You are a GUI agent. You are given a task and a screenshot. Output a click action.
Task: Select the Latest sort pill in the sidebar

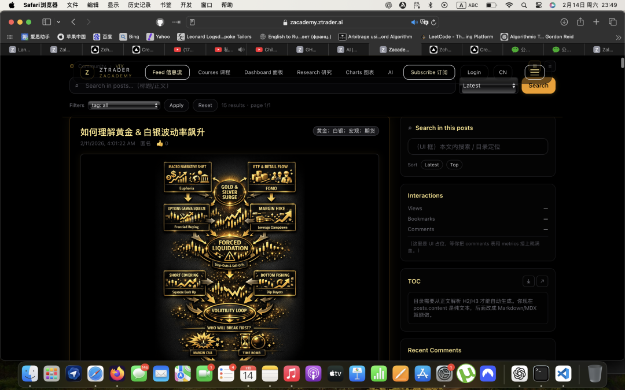point(432,165)
